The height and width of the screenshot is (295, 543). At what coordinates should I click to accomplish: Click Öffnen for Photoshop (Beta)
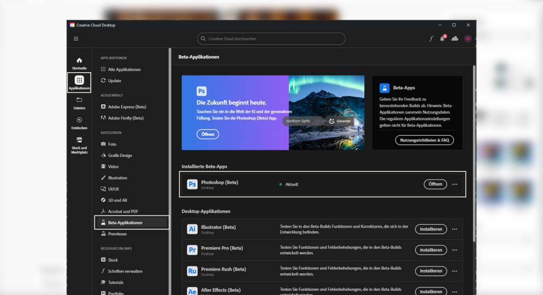(435, 184)
